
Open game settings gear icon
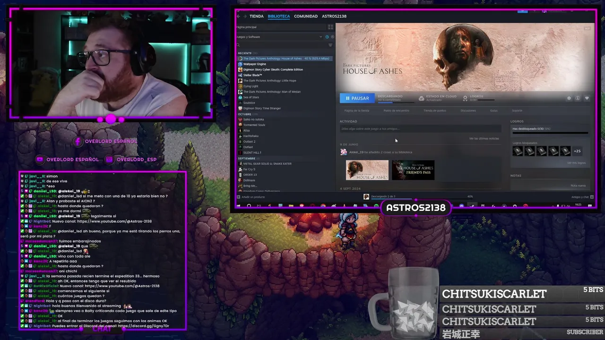[569, 98]
